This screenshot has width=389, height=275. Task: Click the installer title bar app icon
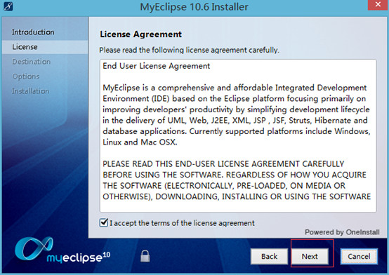tap(8, 6)
